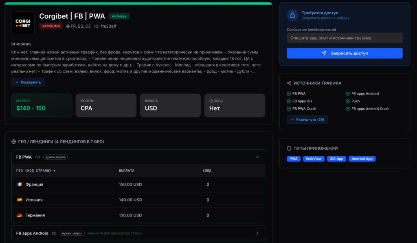Click the lock icon in access panel

tap(292, 15)
